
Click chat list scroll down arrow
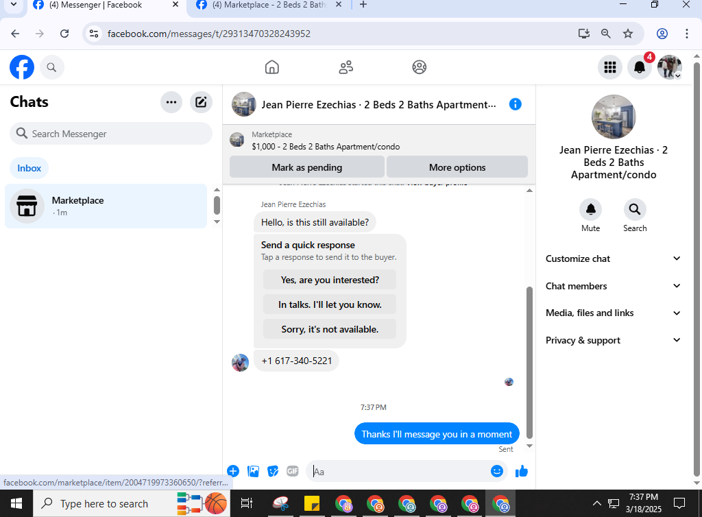[217, 221]
